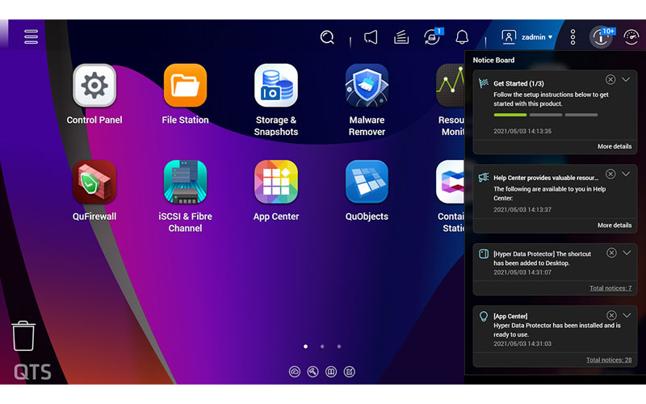Open the Recycle Bin on desktop
The height and width of the screenshot is (404, 646).
23,336
